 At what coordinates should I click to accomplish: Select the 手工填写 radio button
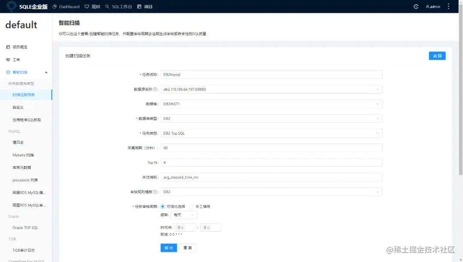191,206
